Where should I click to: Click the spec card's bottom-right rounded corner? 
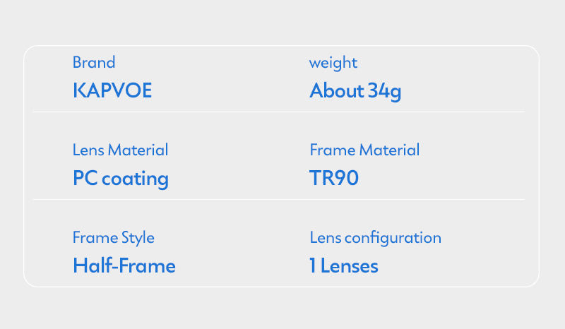535,282
